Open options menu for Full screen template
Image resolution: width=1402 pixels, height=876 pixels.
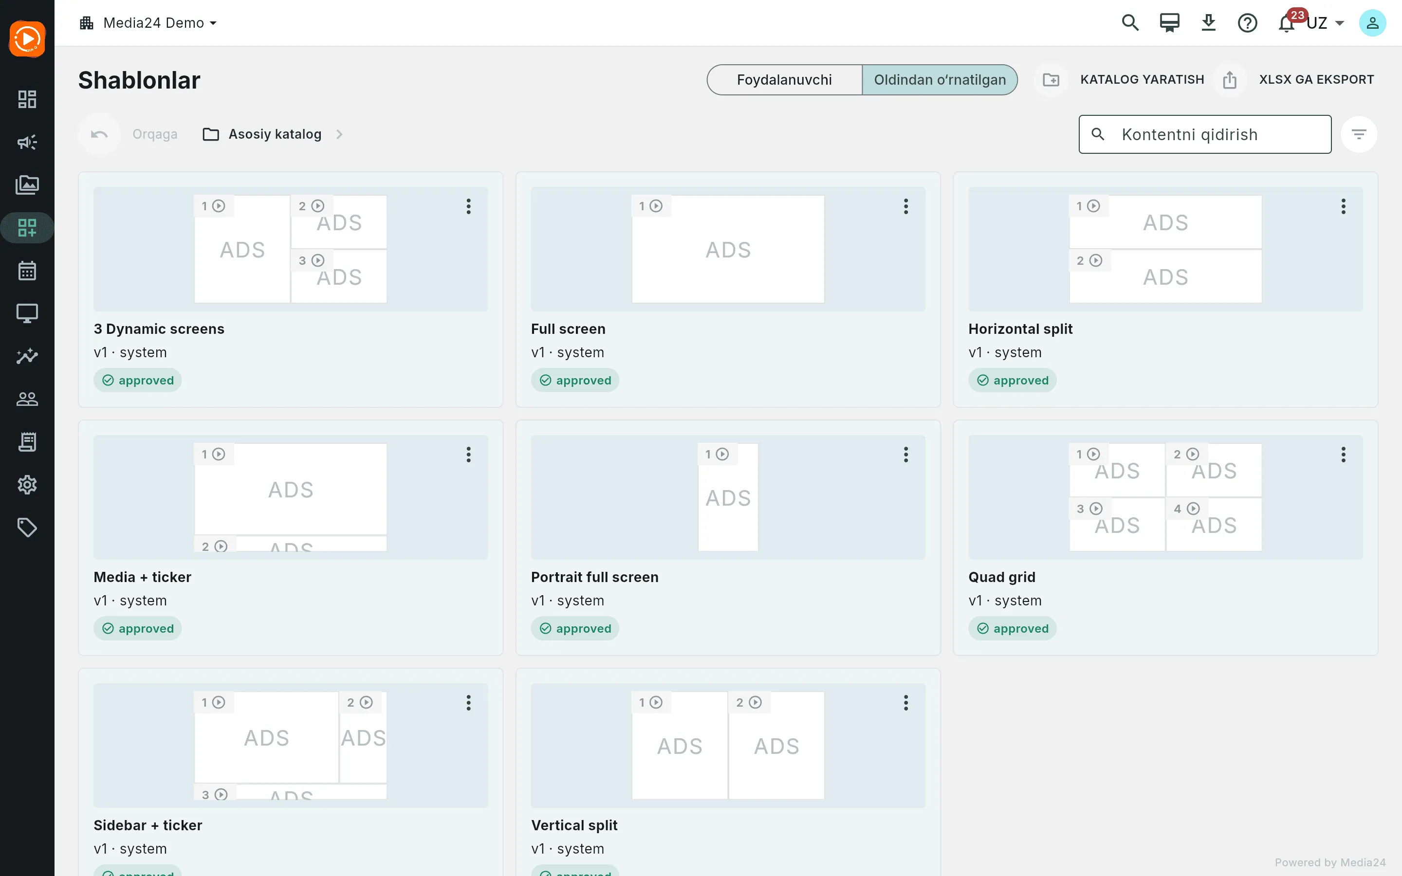coord(906,206)
